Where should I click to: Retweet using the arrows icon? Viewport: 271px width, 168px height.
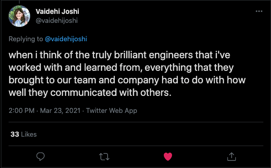(104, 157)
